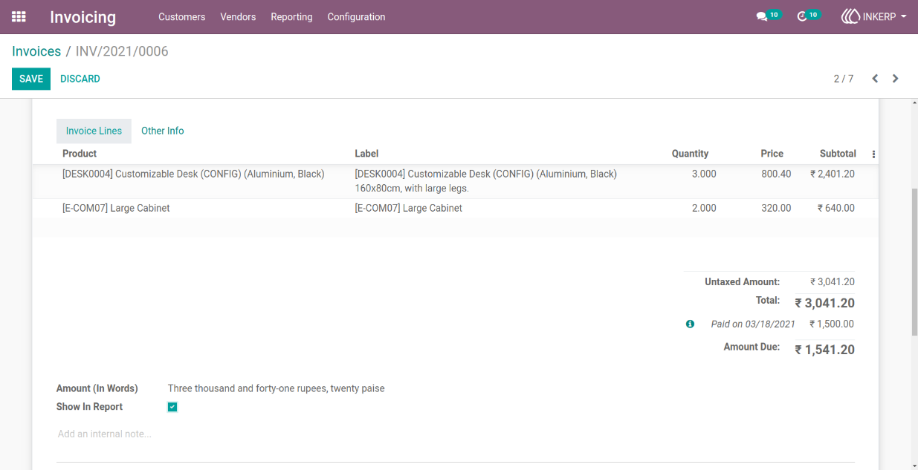Open the Vendors menu

pos(238,16)
